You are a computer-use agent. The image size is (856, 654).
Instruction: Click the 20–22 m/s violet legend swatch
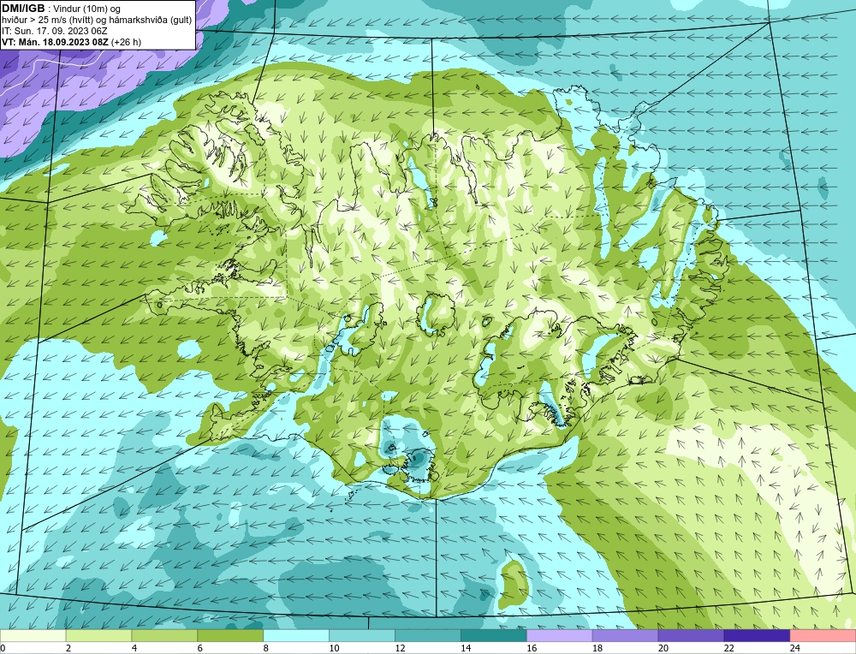coord(691,636)
